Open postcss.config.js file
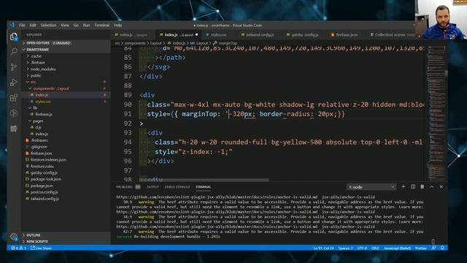Viewport: 467px width, 263px height. click(44, 192)
